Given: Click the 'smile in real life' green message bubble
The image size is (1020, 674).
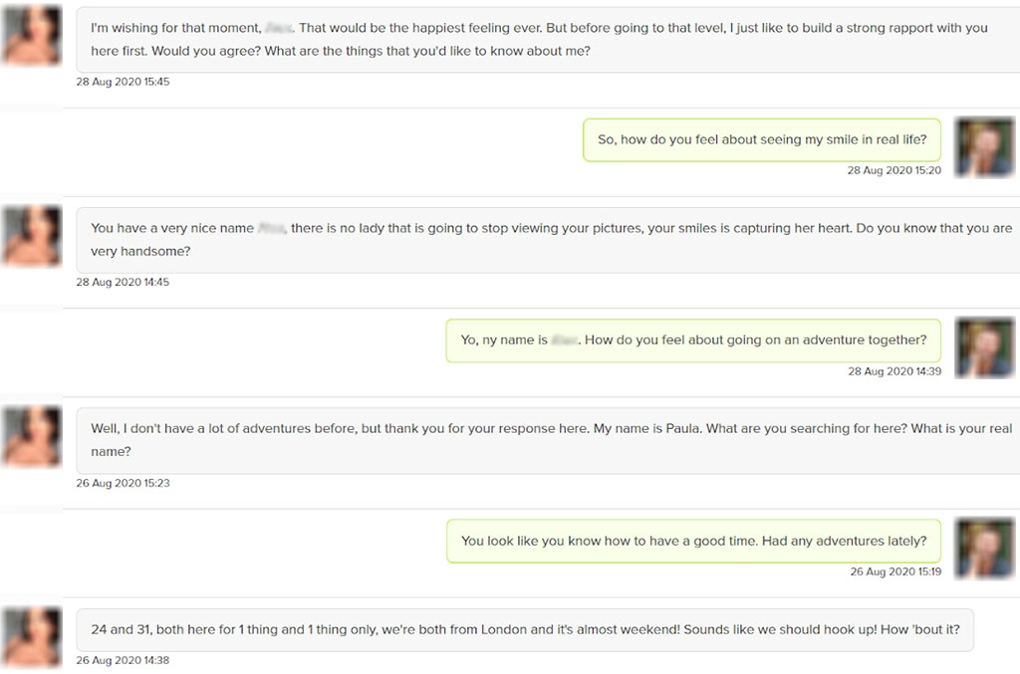Looking at the screenshot, I should 762,139.
